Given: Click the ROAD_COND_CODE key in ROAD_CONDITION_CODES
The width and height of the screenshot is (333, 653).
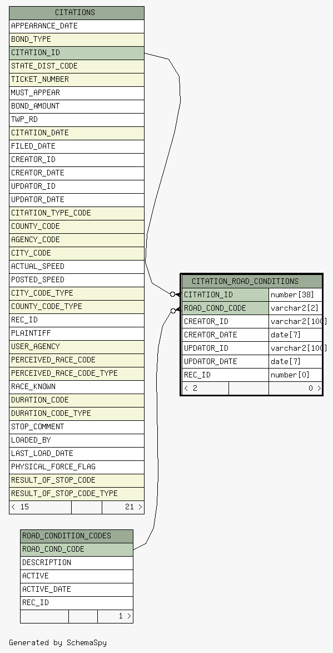Looking at the screenshot, I should coord(77,549).
